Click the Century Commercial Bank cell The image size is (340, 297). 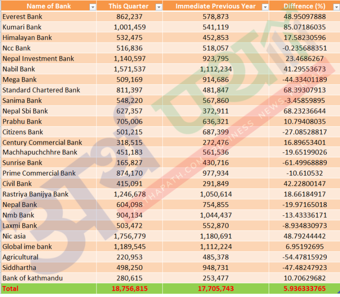coord(49,142)
